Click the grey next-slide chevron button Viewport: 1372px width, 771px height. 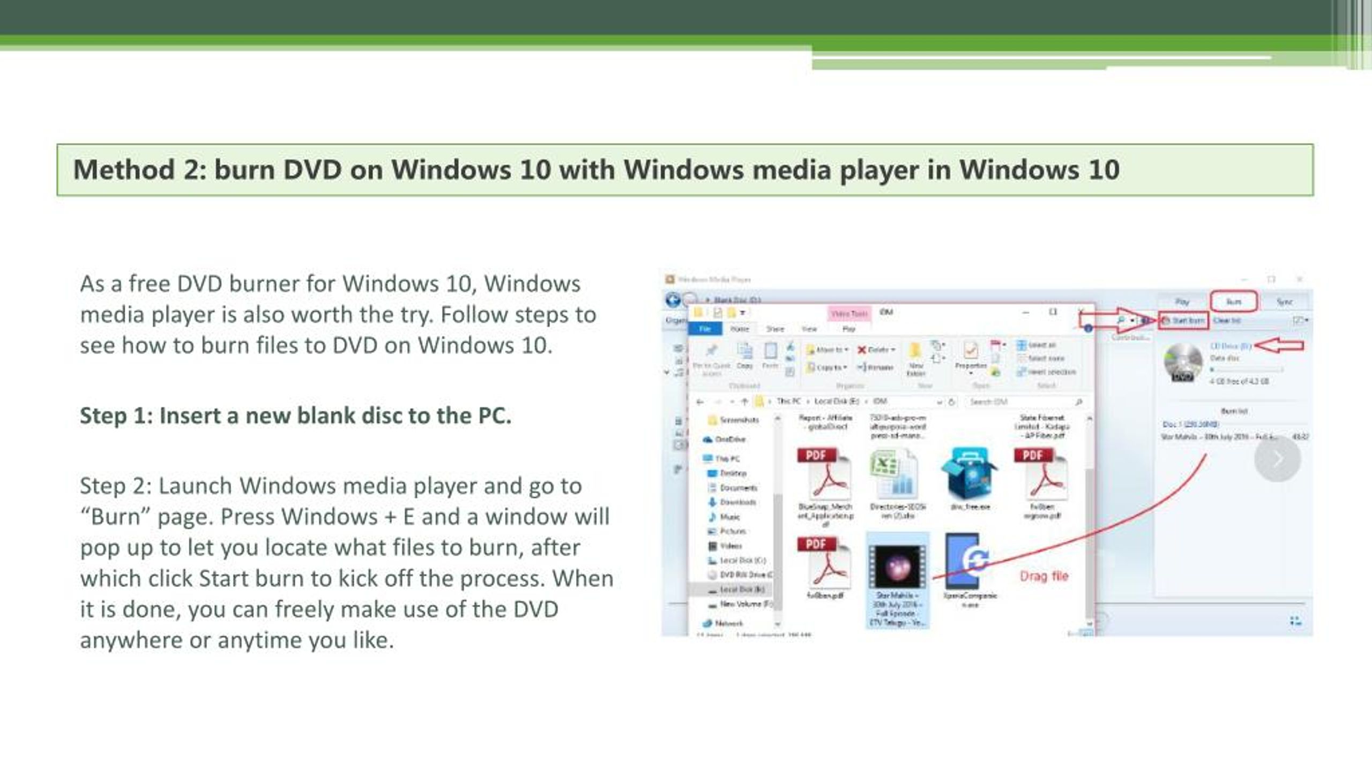coord(1277,458)
